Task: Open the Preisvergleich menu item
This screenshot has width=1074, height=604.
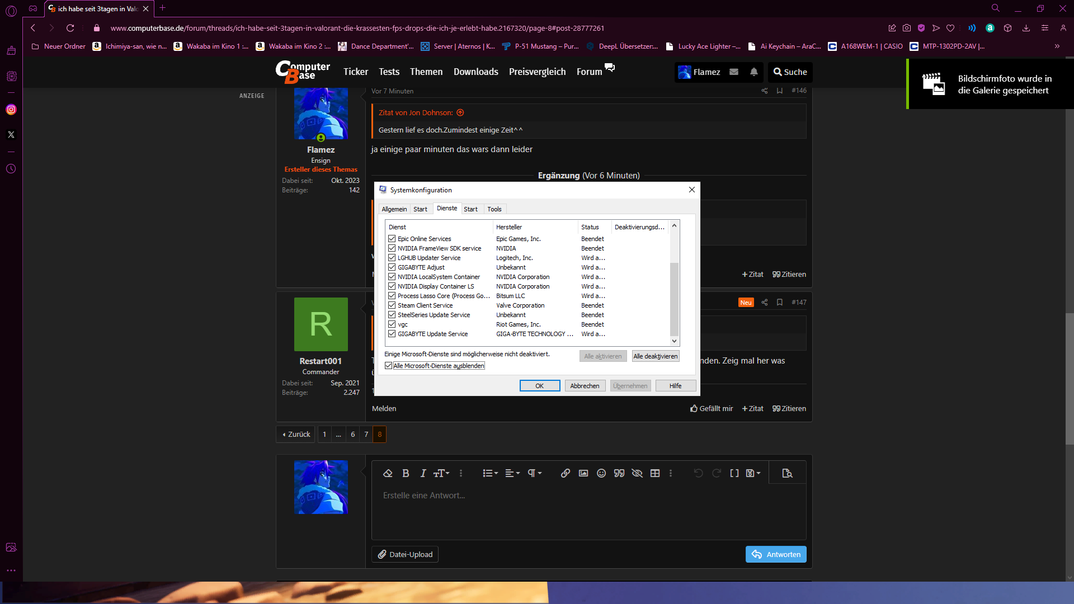Action: pos(537,72)
